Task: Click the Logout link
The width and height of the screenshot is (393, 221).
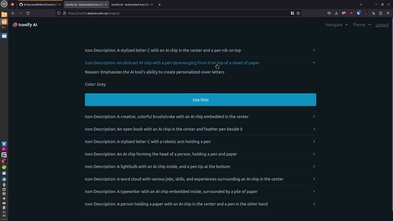Action: [x=382, y=25]
